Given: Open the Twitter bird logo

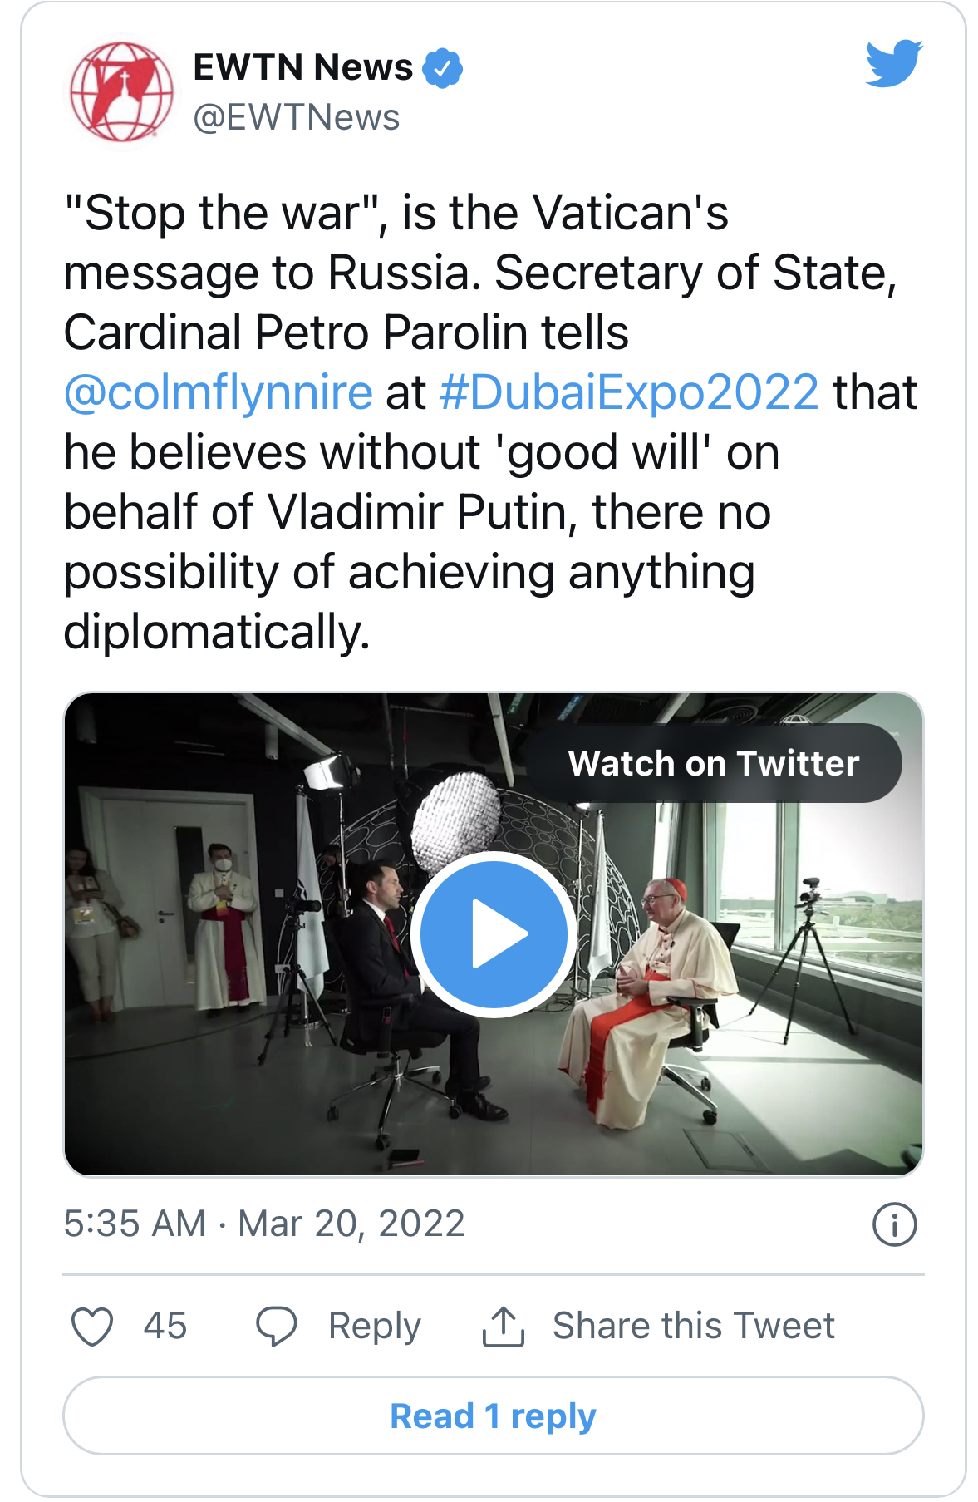Looking at the screenshot, I should [x=894, y=63].
